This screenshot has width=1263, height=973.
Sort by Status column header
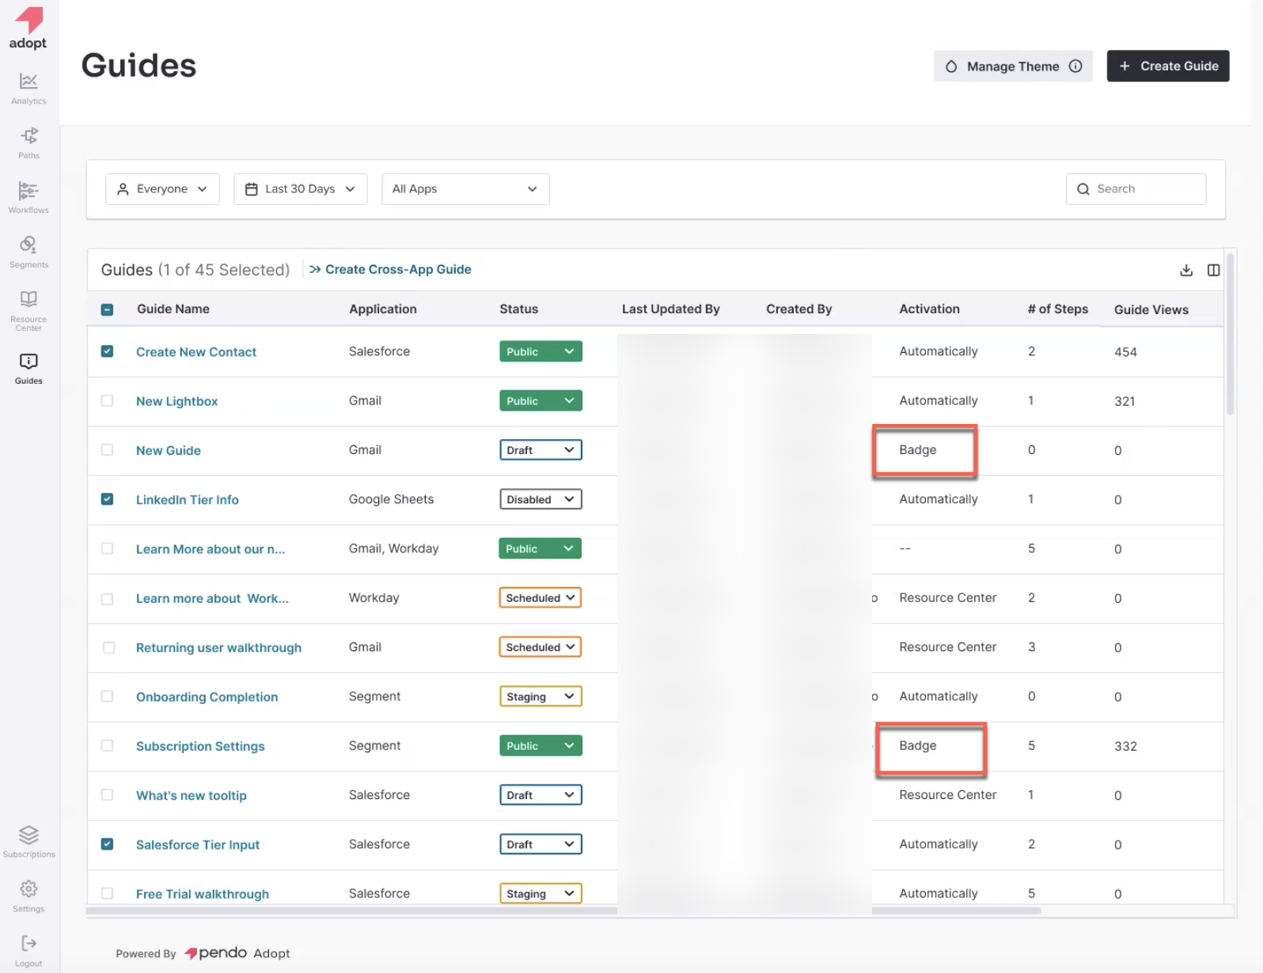coord(518,309)
